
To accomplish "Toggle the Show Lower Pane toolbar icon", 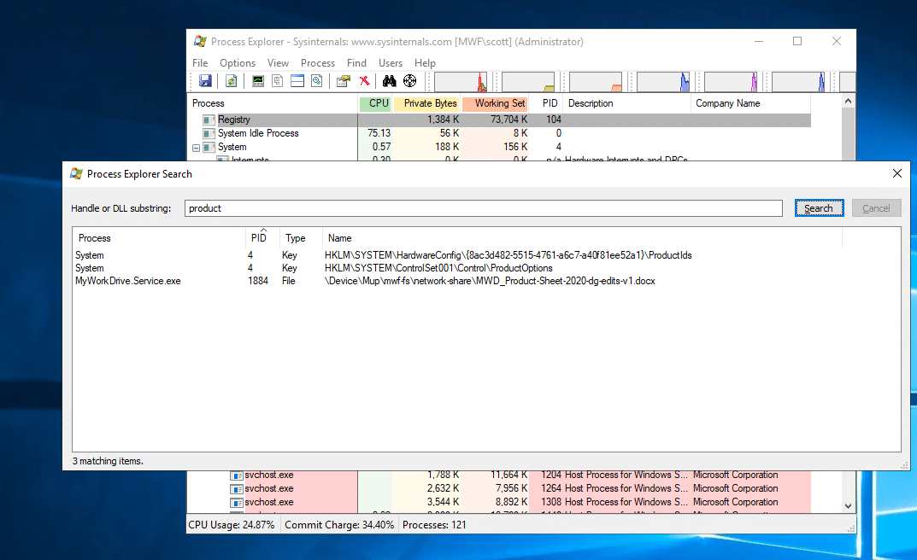I will 297,81.
